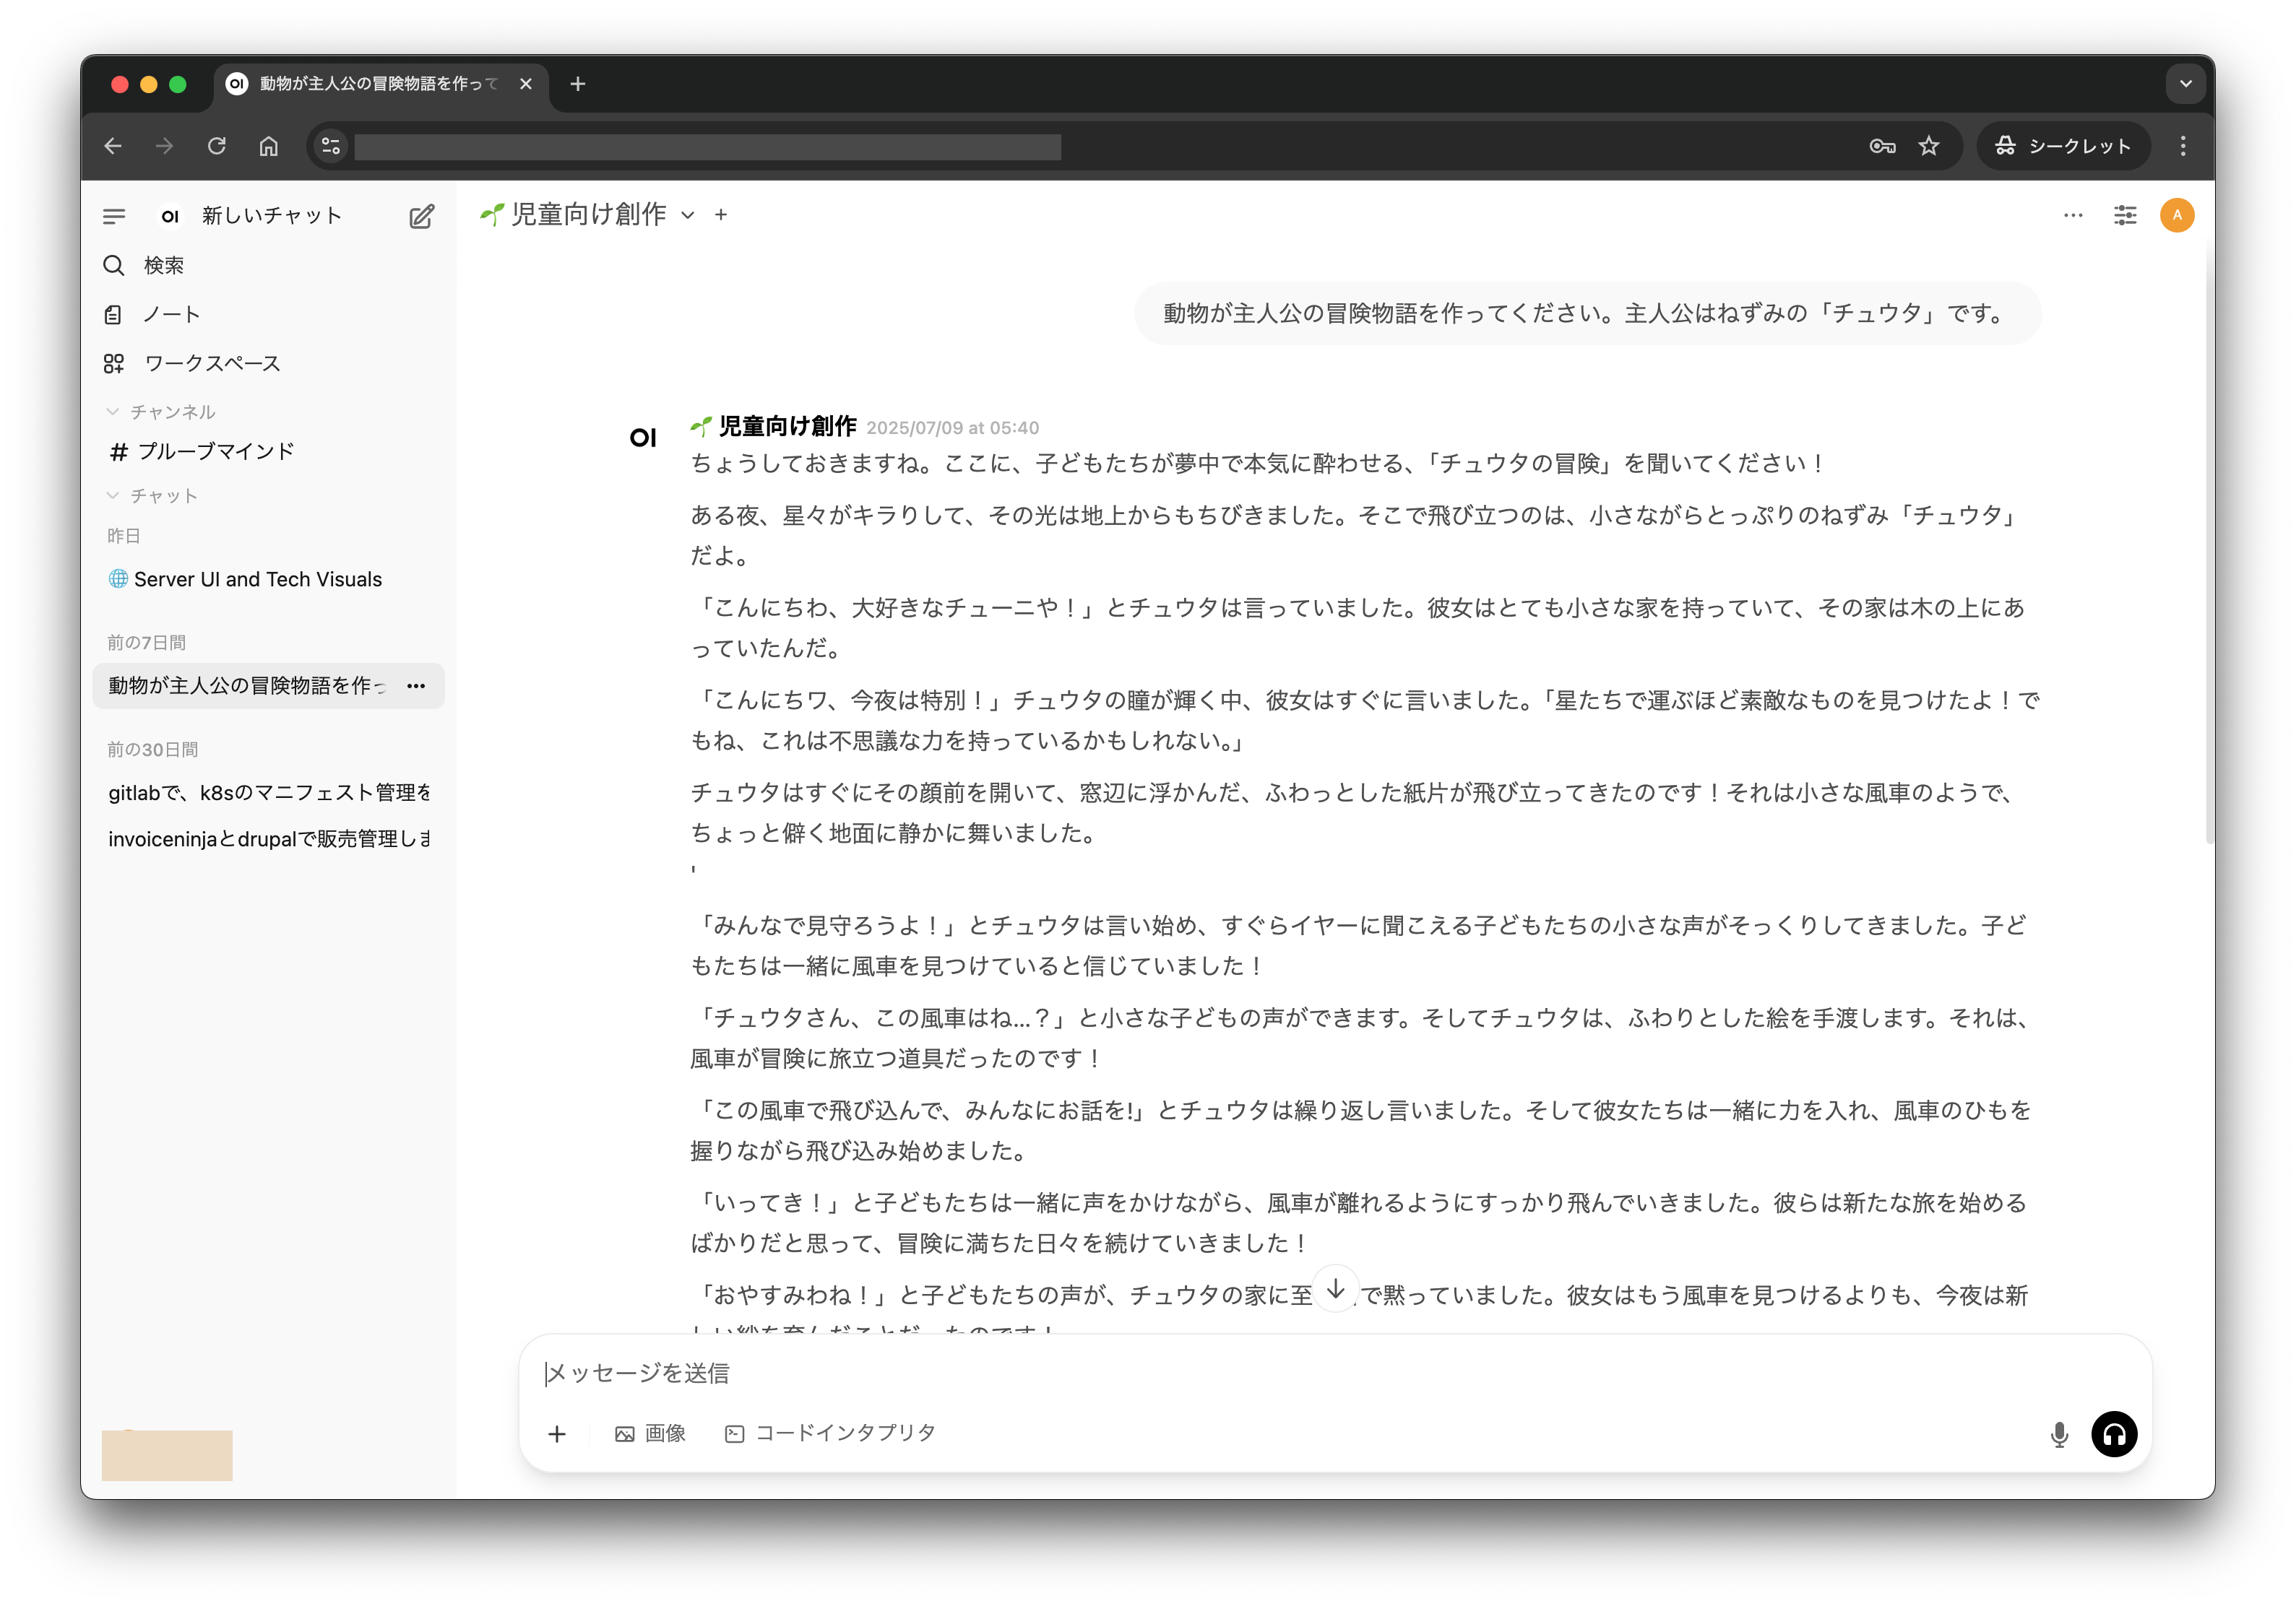Click the microphone voice input icon
This screenshot has width=2296, height=1606.
tap(2059, 1434)
